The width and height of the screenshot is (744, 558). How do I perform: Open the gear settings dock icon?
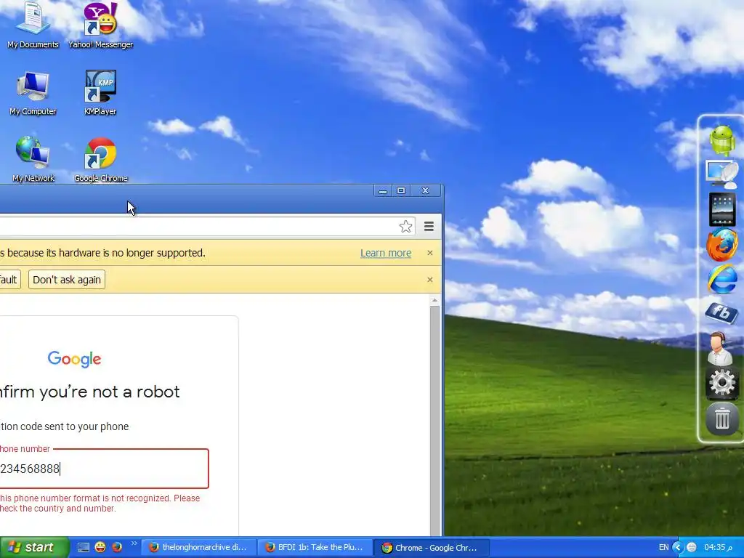[722, 382]
